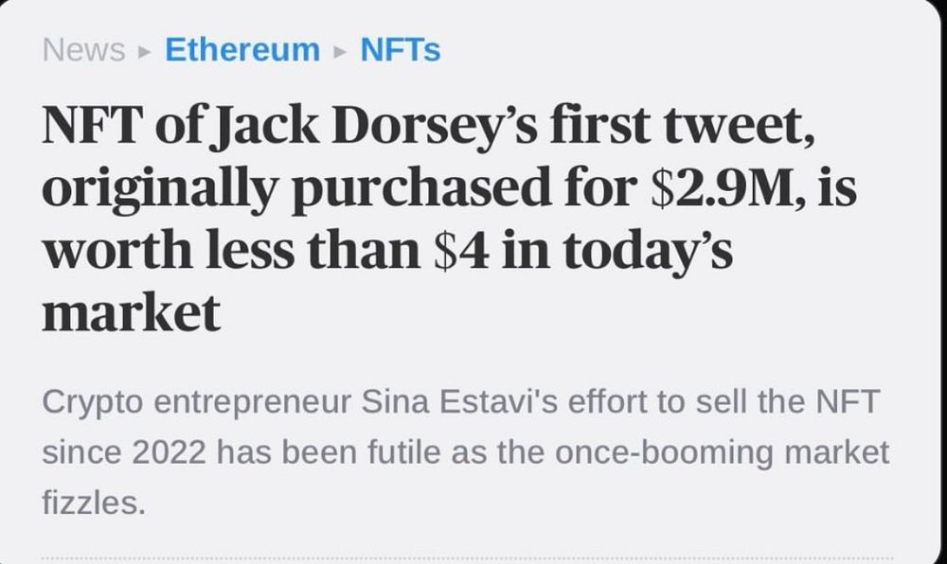Click the arrow after the News breadcrumb
The height and width of the screenshot is (564, 947).
(x=142, y=51)
